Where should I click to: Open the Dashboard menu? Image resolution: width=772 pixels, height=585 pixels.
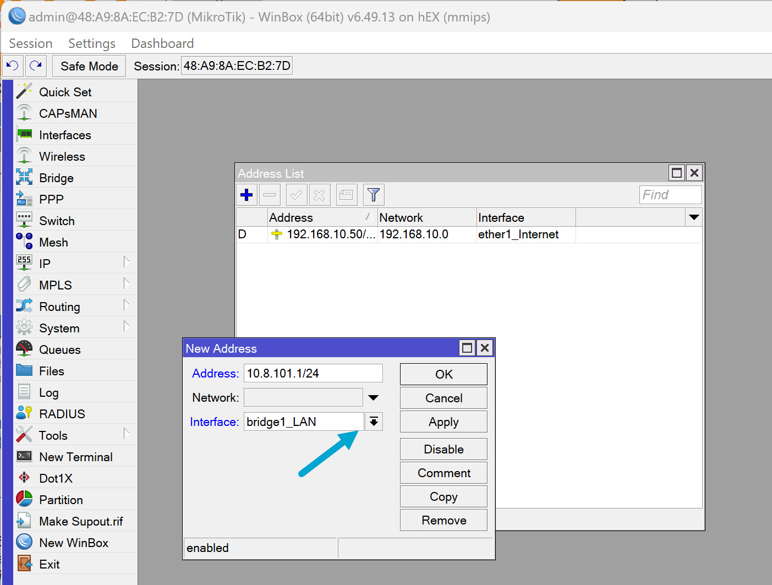(x=162, y=43)
